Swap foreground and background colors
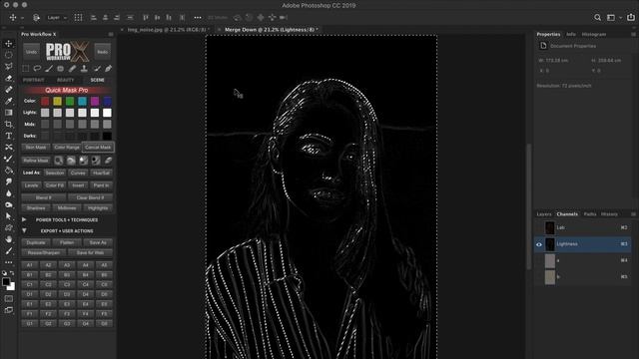 pos(12,273)
